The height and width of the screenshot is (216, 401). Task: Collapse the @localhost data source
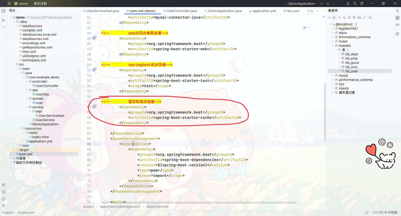[330, 24]
